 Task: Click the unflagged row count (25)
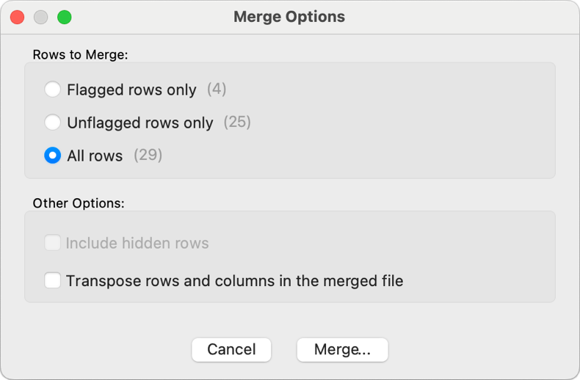[237, 122]
